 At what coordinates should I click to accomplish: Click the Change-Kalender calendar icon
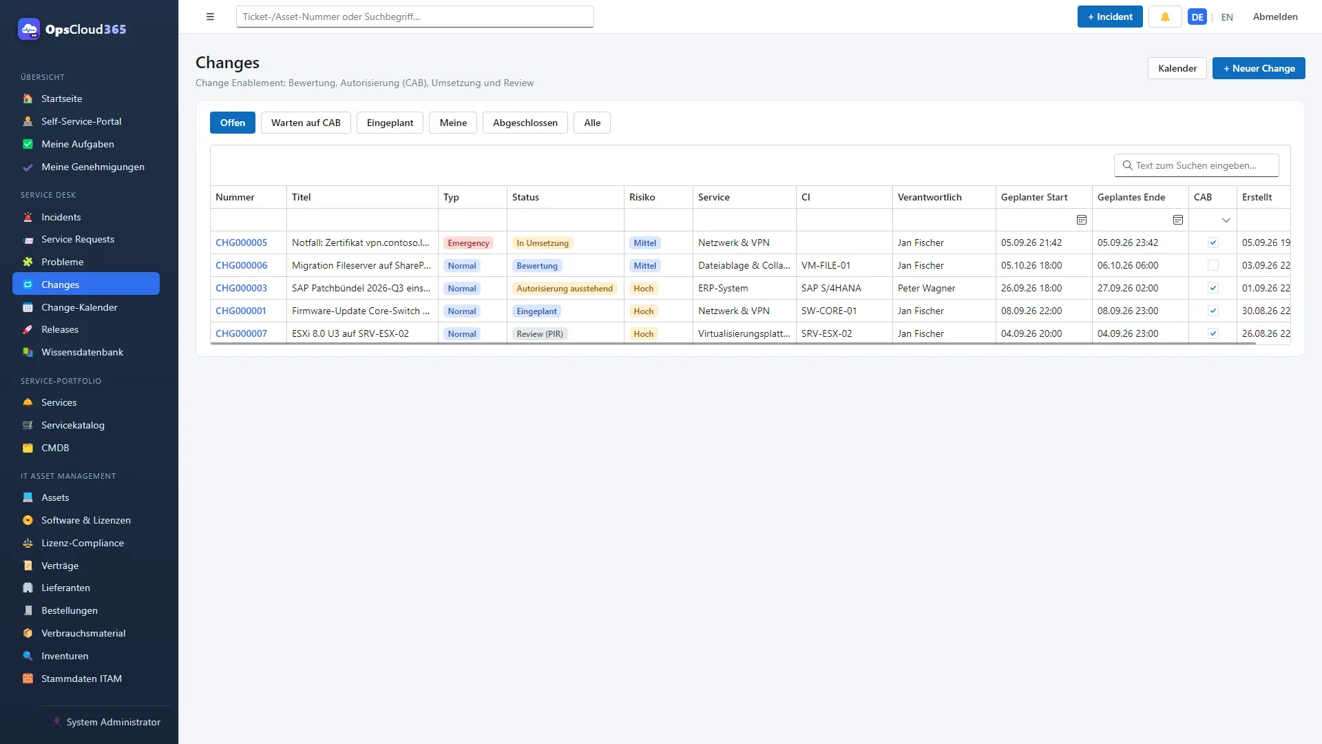coord(28,307)
